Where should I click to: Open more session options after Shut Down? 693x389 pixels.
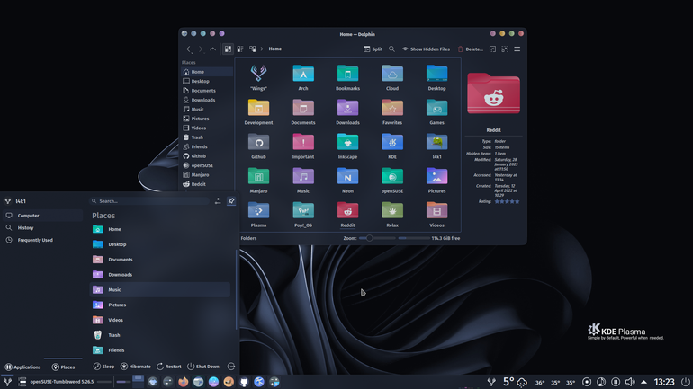click(231, 367)
